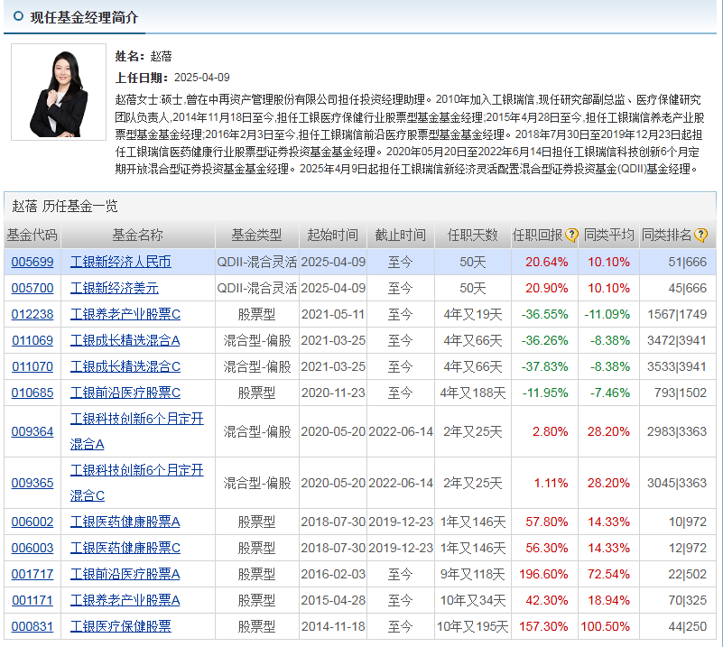
Task: Open fund code 005699
Action: 32,262
